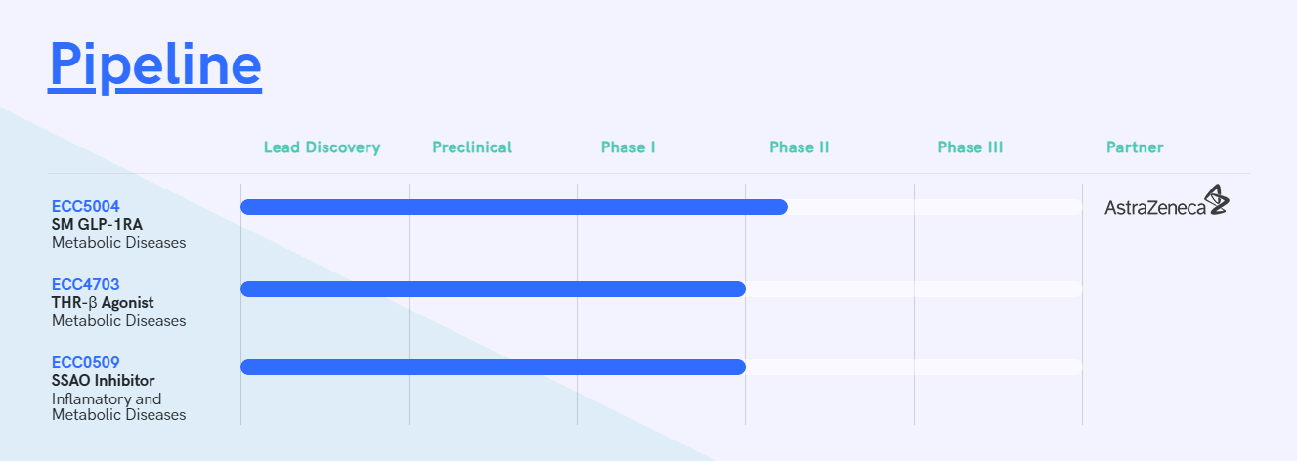This screenshot has width=1297, height=461.
Task: Click the unfilled Phase III track for ECC5004
Action: pyautogui.click(x=997, y=207)
